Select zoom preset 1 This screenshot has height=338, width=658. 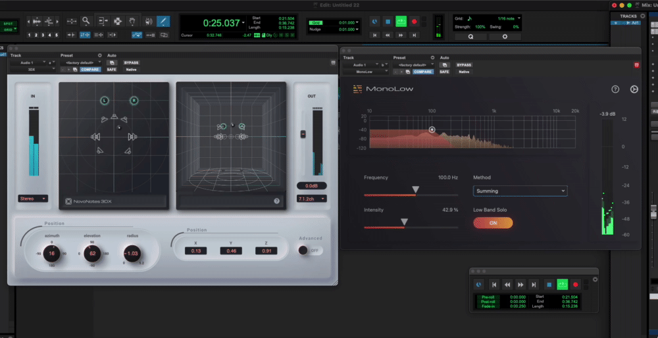tap(30, 35)
